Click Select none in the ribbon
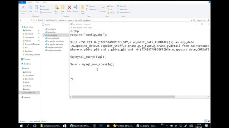This screenshot has width=229, height=128. click(x=122, y=9)
